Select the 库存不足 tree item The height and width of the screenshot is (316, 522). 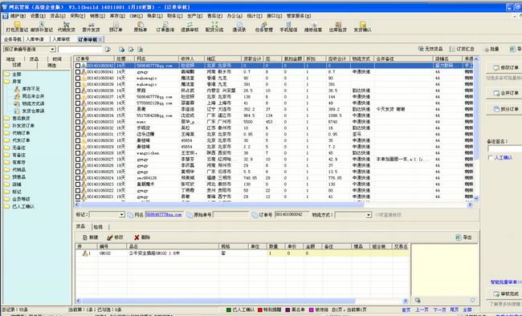[27, 89]
